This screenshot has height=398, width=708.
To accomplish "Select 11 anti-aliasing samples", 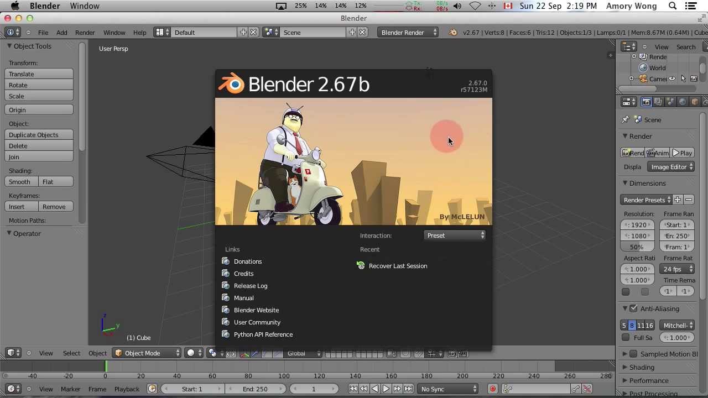I will pos(640,326).
